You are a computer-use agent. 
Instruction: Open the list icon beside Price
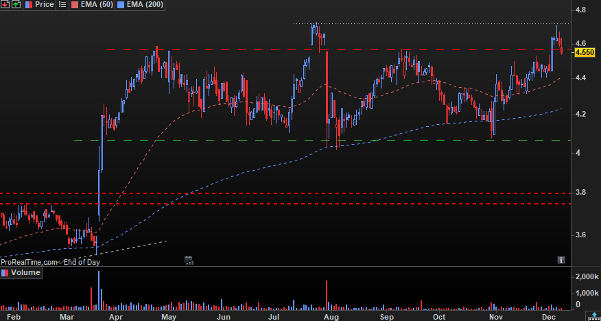click(62, 5)
